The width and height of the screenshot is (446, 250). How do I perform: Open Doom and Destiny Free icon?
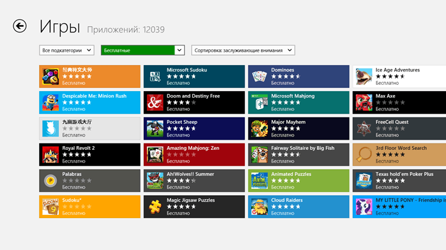(x=155, y=103)
